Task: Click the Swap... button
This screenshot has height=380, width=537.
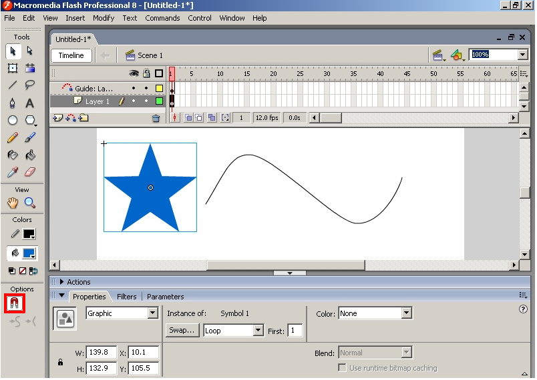Action: [182, 331]
